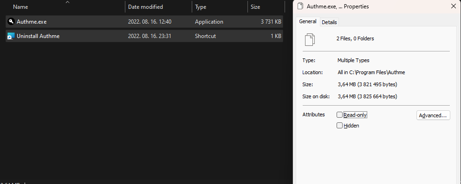
Task: Select the Uninstall Authme file name
Action: tap(38, 36)
